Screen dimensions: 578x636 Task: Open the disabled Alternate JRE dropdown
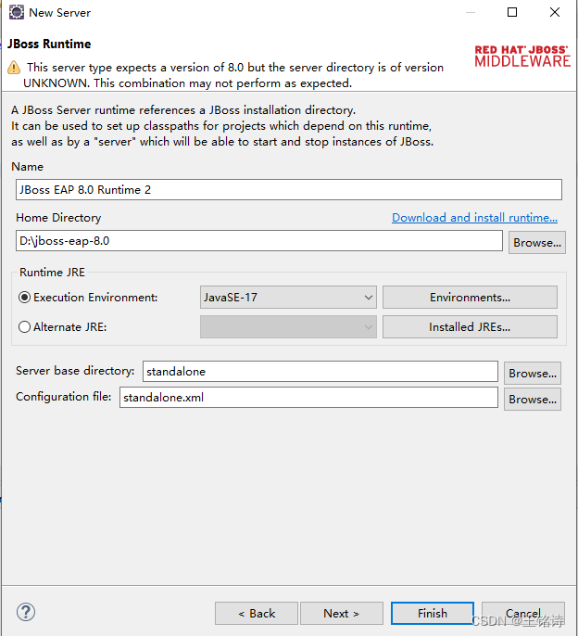click(x=288, y=327)
